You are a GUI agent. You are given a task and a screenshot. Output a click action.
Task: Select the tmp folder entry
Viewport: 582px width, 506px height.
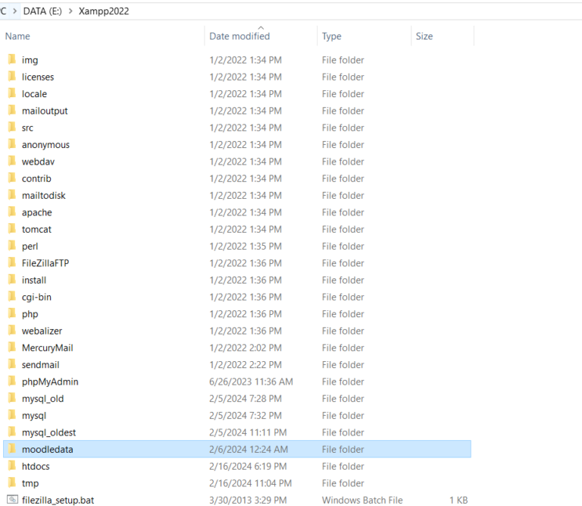click(30, 483)
